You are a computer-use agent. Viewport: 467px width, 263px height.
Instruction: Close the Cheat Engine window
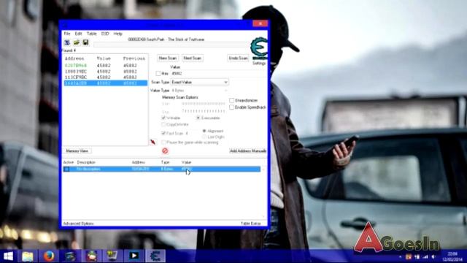click(260, 23)
